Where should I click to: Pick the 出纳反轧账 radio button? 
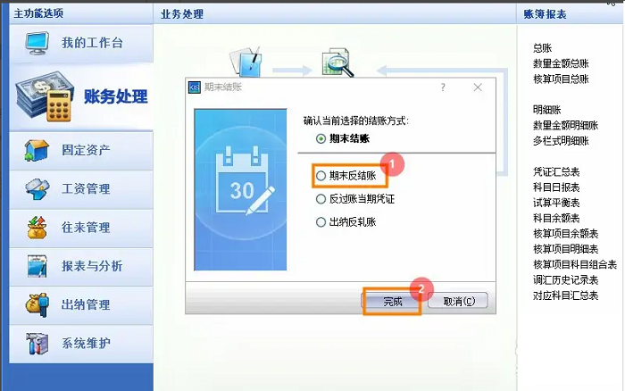click(x=321, y=222)
